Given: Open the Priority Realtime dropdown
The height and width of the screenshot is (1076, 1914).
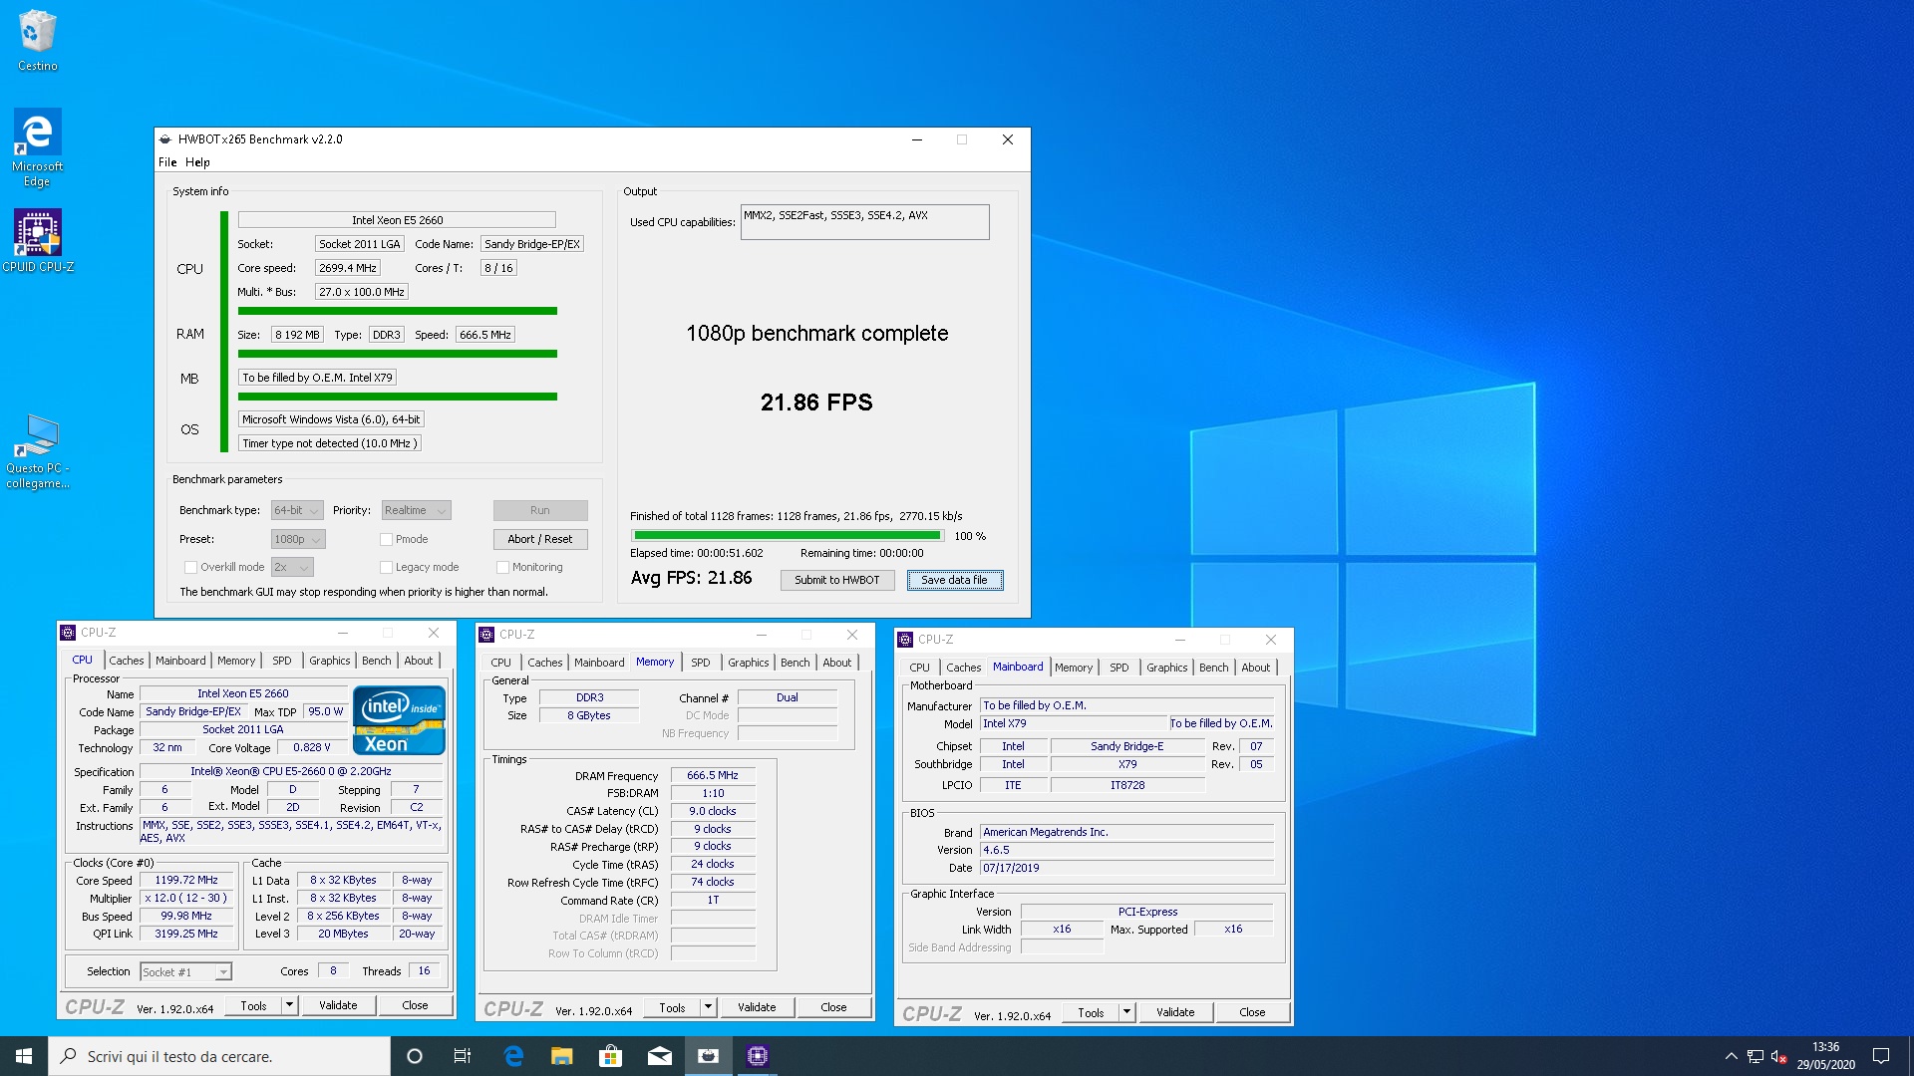Looking at the screenshot, I should click(417, 510).
